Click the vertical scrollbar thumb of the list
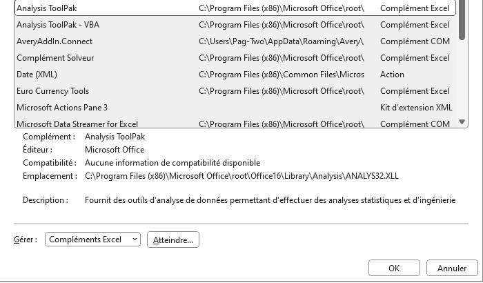This screenshot has height=283, width=483. [462, 20]
